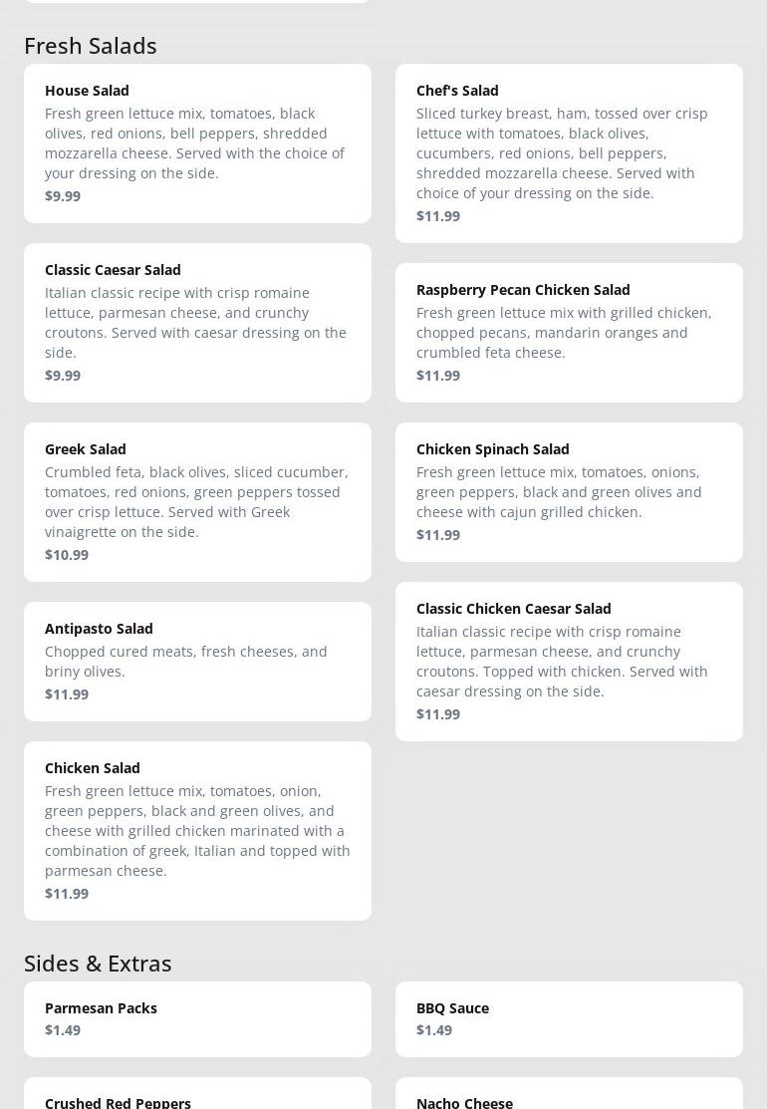Image resolution: width=767 pixels, height=1109 pixels.
Task: Select the BBQ Sauce extra
Action: [x=569, y=1018]
